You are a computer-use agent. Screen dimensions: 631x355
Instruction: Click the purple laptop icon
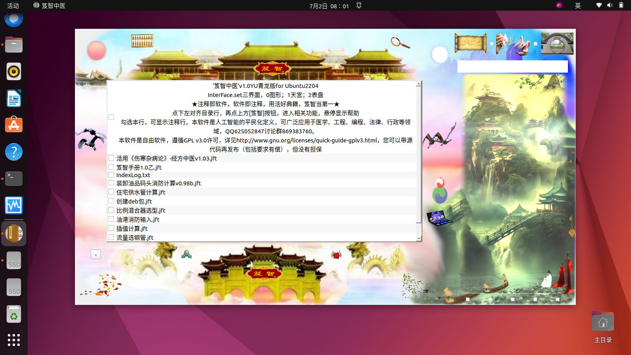pos(439,218)
